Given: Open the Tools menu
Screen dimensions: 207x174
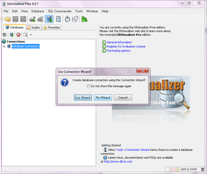Looking at the screenshot, I should 79,11.
